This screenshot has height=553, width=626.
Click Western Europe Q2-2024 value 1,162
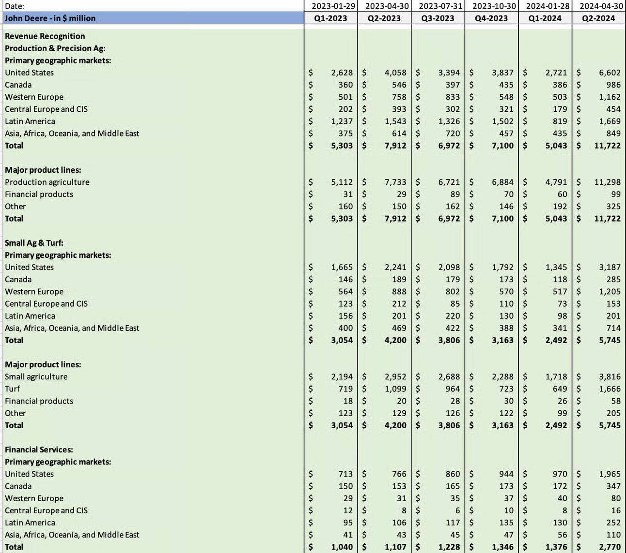point(610,97)
